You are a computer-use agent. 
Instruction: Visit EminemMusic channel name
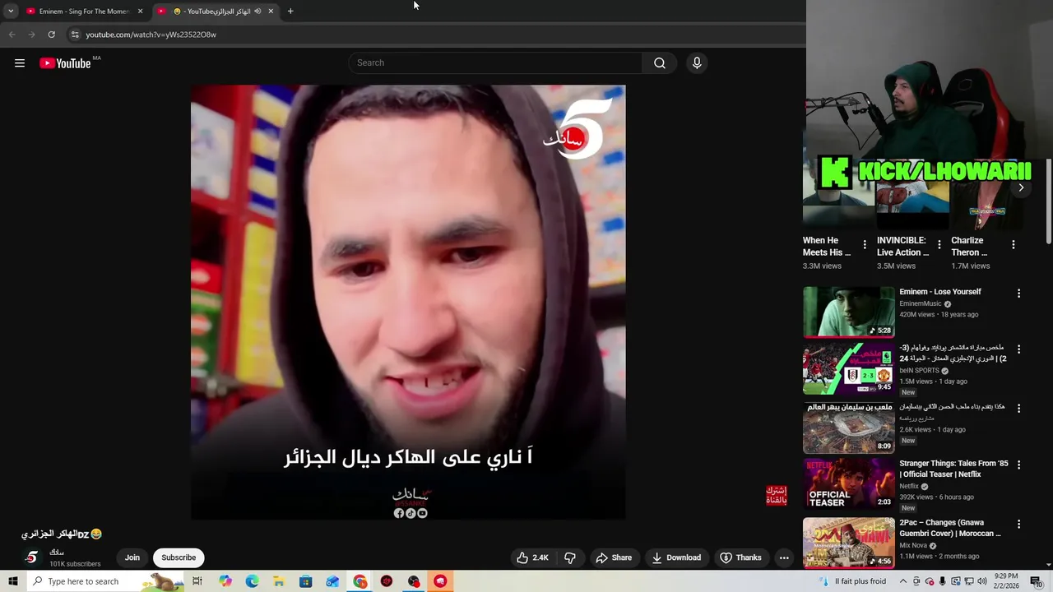click(921, 303)
